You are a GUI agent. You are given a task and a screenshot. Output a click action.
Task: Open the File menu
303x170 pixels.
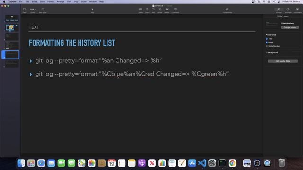(21, 2)
